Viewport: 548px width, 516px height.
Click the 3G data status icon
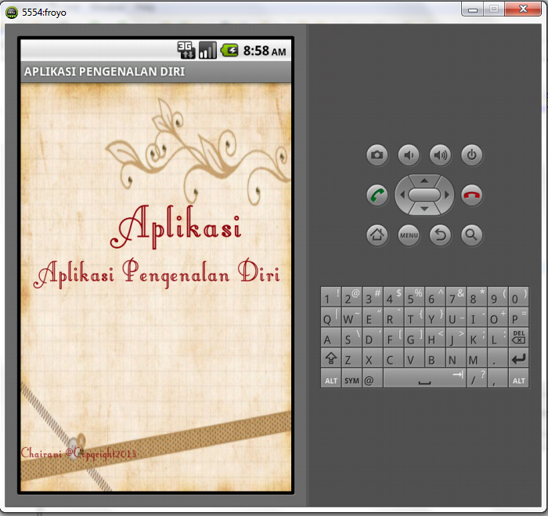click(x=186, y=50)
